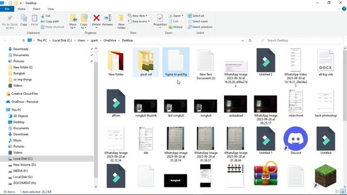Image resolution: width=347 pixels, height=195 pixels.
Task: Click Paste shortcut in the ribbon
Action: point(53,27)
